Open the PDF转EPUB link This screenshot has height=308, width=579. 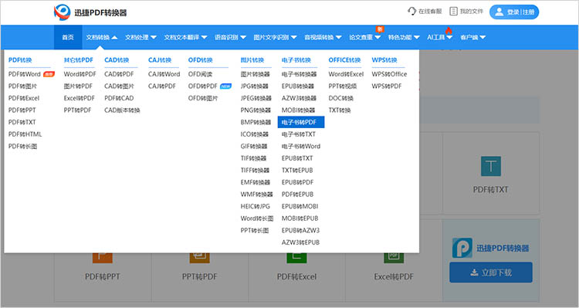click(298, 195)
